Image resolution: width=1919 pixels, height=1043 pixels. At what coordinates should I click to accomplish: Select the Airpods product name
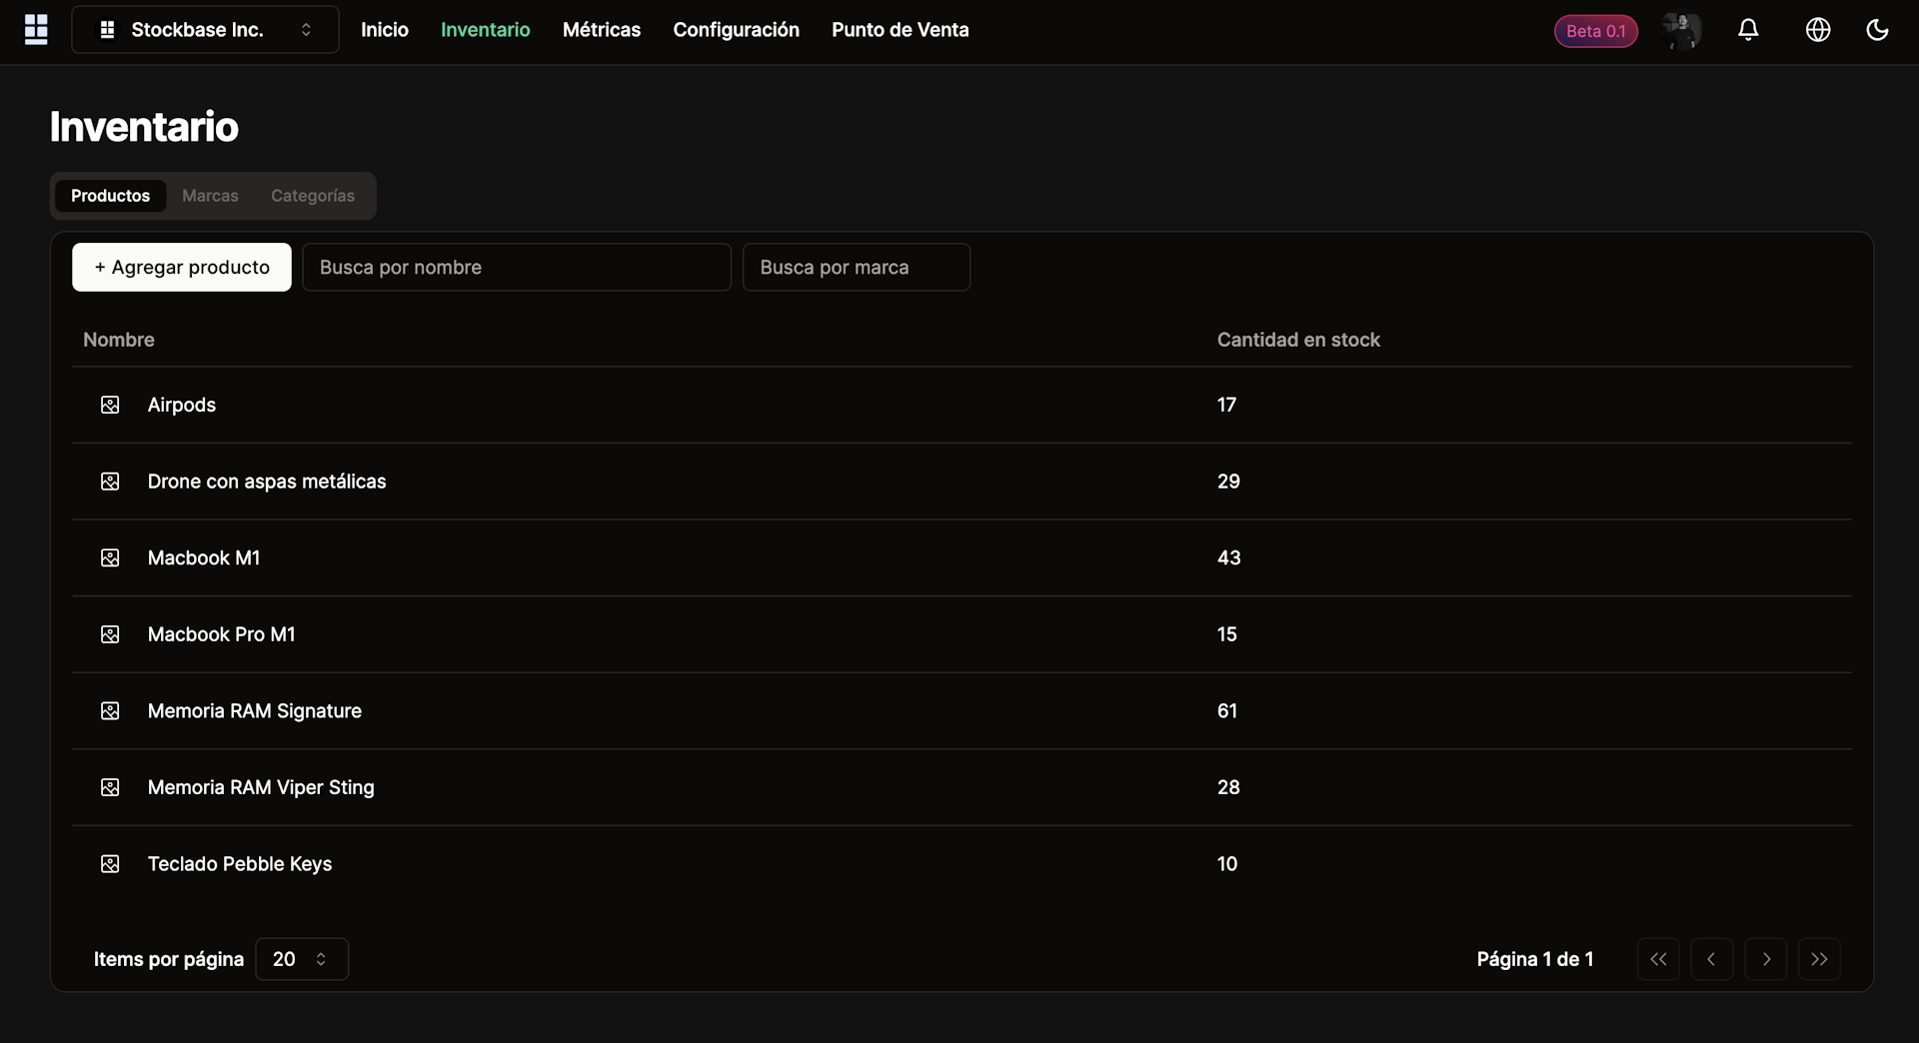pos(182,405)
